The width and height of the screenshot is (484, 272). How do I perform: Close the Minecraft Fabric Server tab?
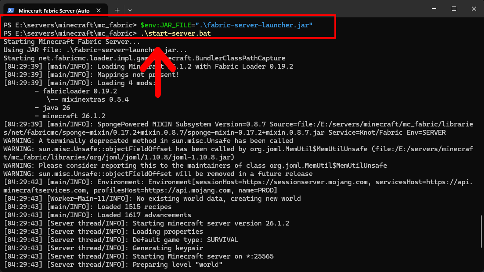[x=98, y=10]
